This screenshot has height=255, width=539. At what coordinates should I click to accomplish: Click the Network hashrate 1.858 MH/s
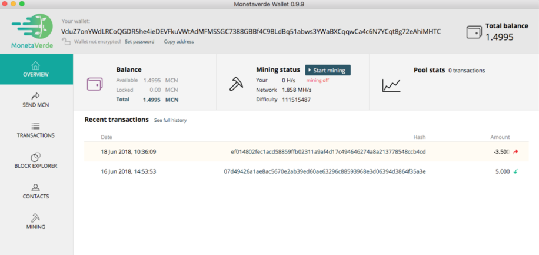click(x=297, y=90)
